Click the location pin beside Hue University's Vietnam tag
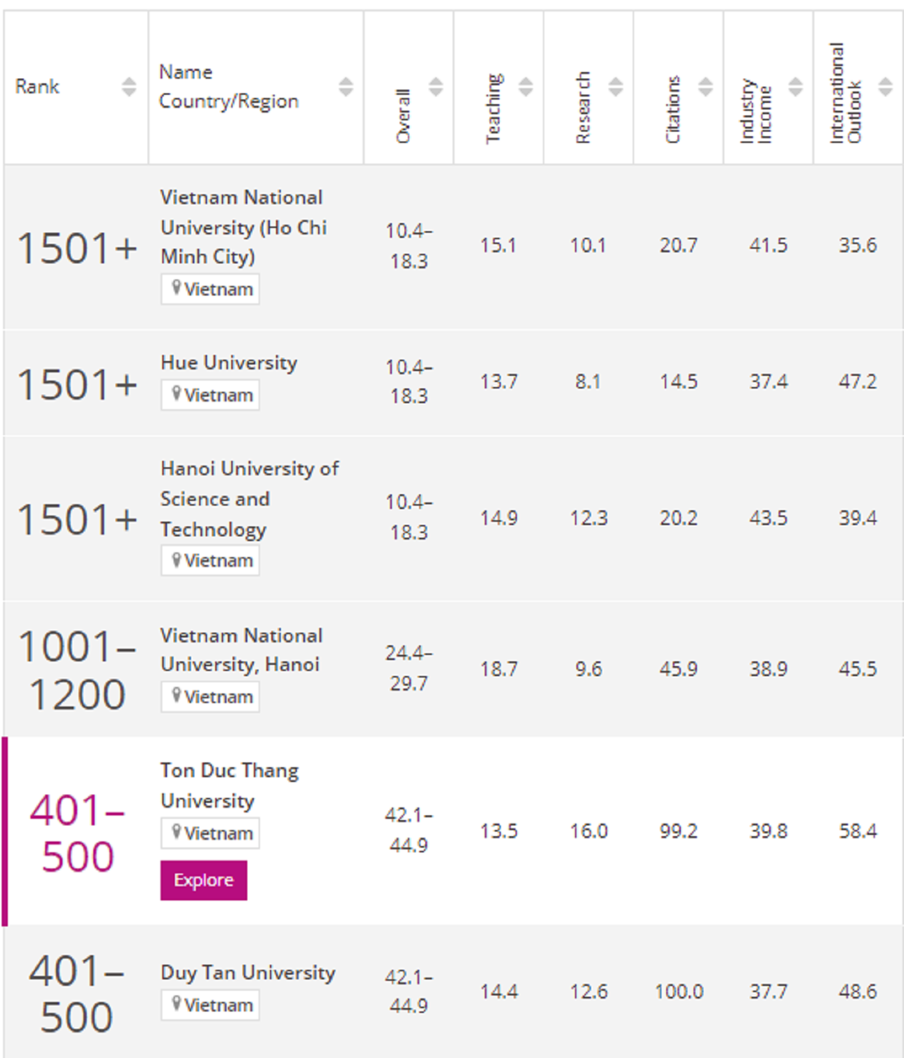Image resolution: width=904 pixels, height=1058 pixels. [x=176, y=395]
